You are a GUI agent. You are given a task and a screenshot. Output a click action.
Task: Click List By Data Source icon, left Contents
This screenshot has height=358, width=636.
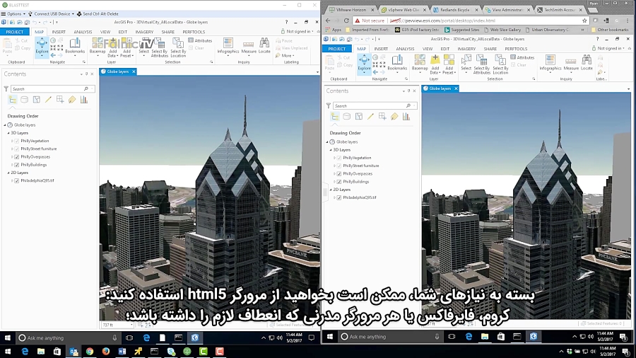click(24, 100)
